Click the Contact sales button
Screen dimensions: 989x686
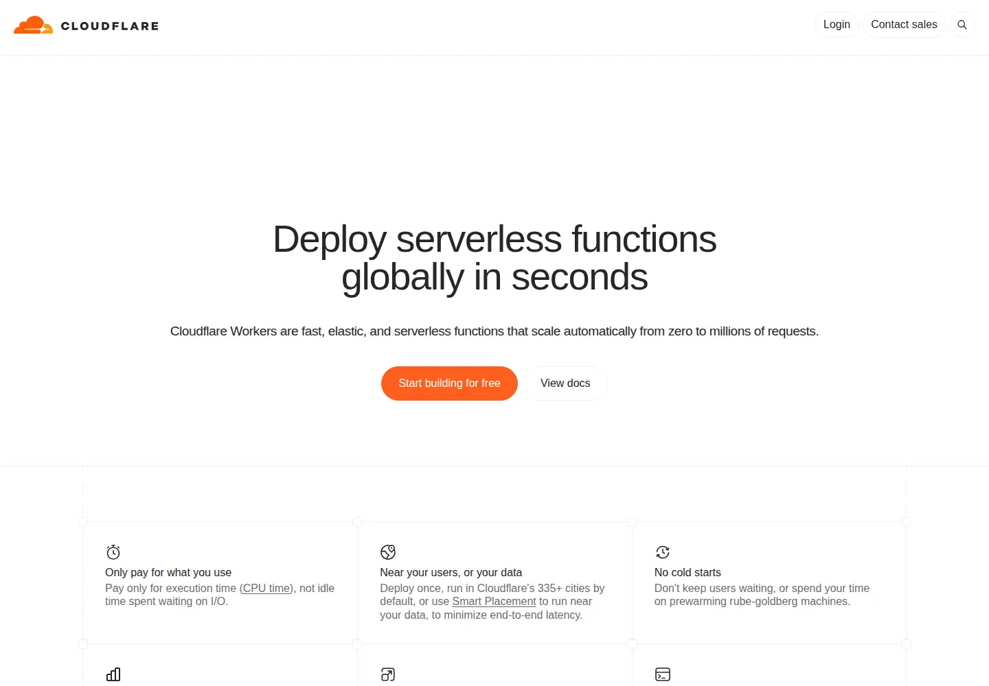pos(904,25)
